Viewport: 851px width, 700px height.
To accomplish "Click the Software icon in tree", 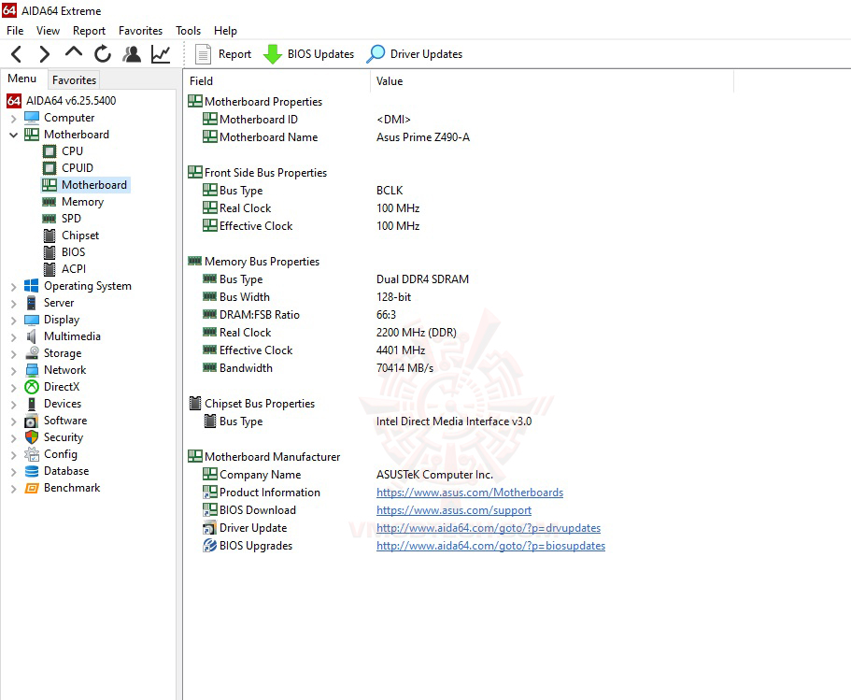I will point(32,421).
